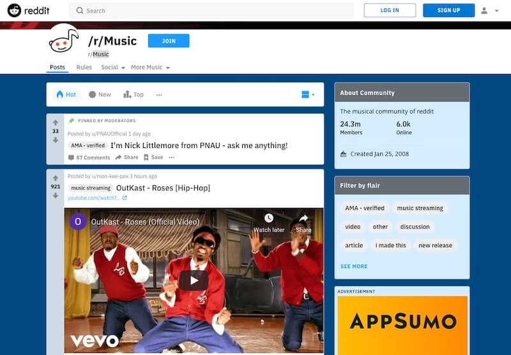Click the r/Music subreddit name text
Image resolution: width=511 pixels, height=355 pixels.
98,54
